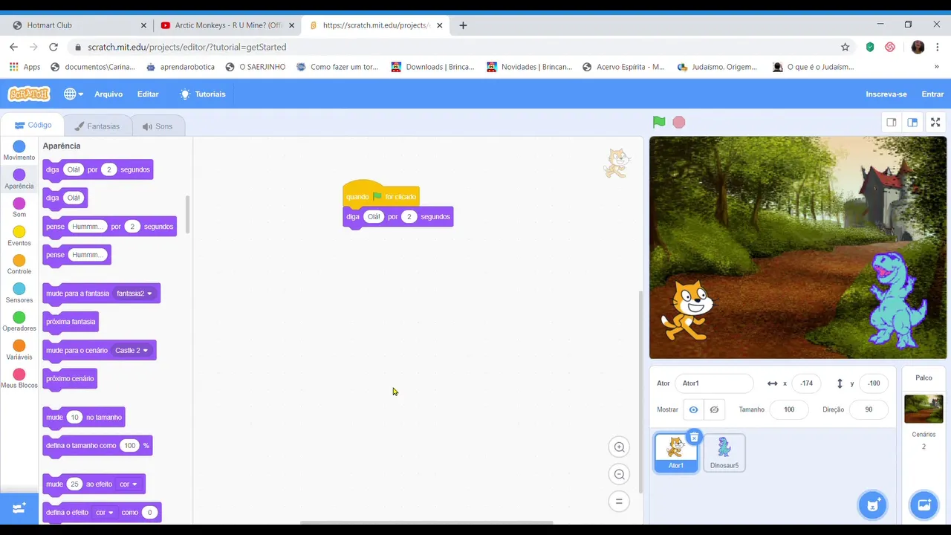Screen dimensions: 951x535
Task: Select the Controle block category
Action: [19, 265]
